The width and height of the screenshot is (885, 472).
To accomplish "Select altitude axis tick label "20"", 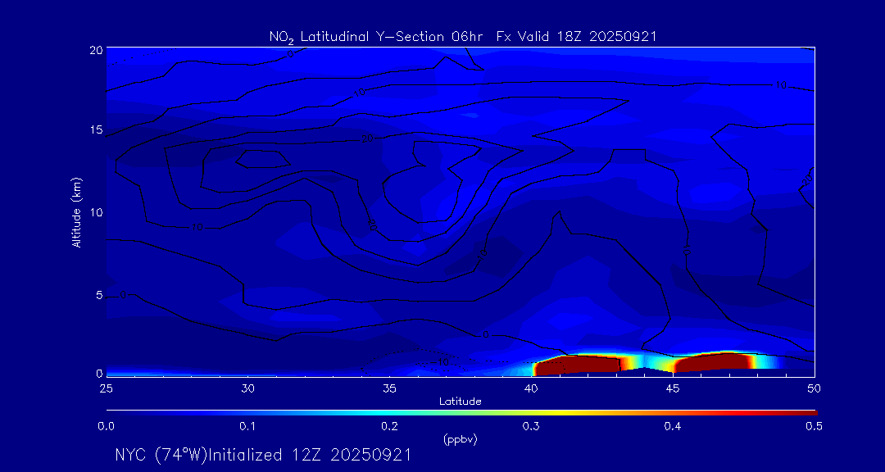I will (x=95, y=50).
